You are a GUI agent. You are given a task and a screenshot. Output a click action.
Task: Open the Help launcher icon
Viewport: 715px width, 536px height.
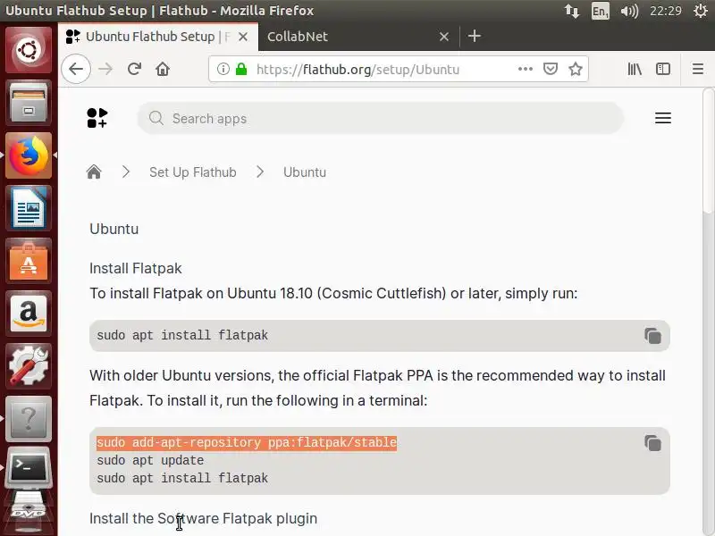click(x=29, y=419)
